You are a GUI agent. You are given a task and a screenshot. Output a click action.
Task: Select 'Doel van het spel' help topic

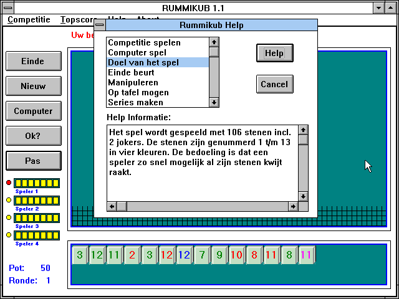[158, 62]
